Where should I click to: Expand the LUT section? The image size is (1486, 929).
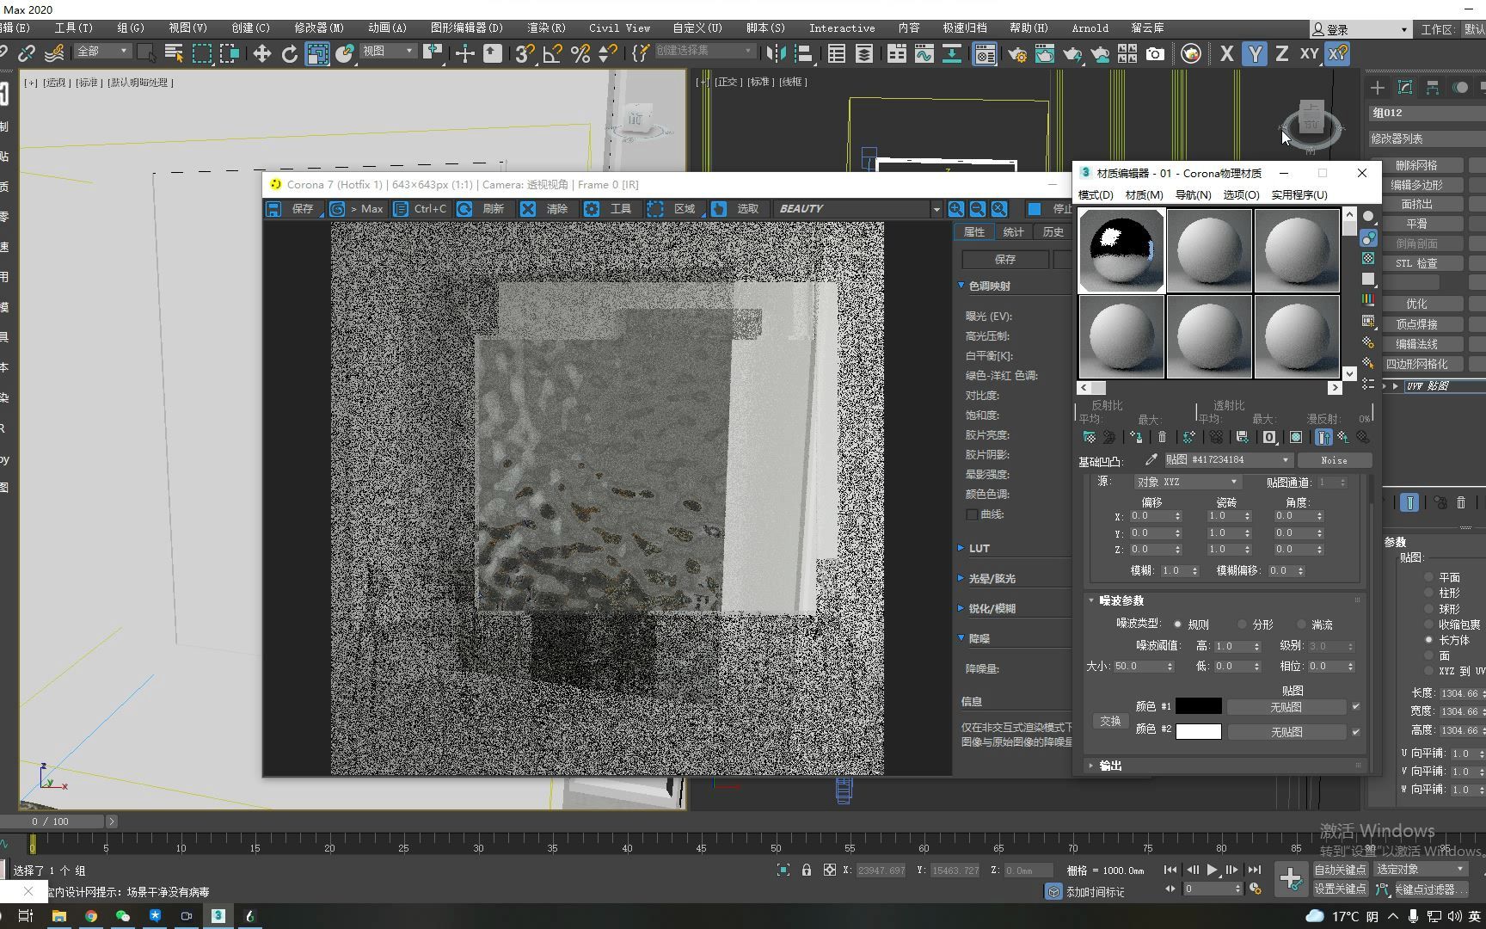[x=961, y=548]
